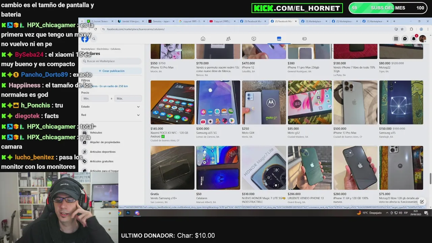Switch to the El_hornet Stream tab
Image resolution: width=432 pixels, height=243 pixels.
100,21
